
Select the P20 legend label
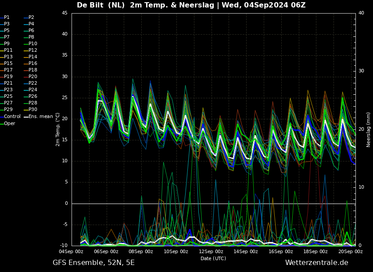tap(32, 77)
